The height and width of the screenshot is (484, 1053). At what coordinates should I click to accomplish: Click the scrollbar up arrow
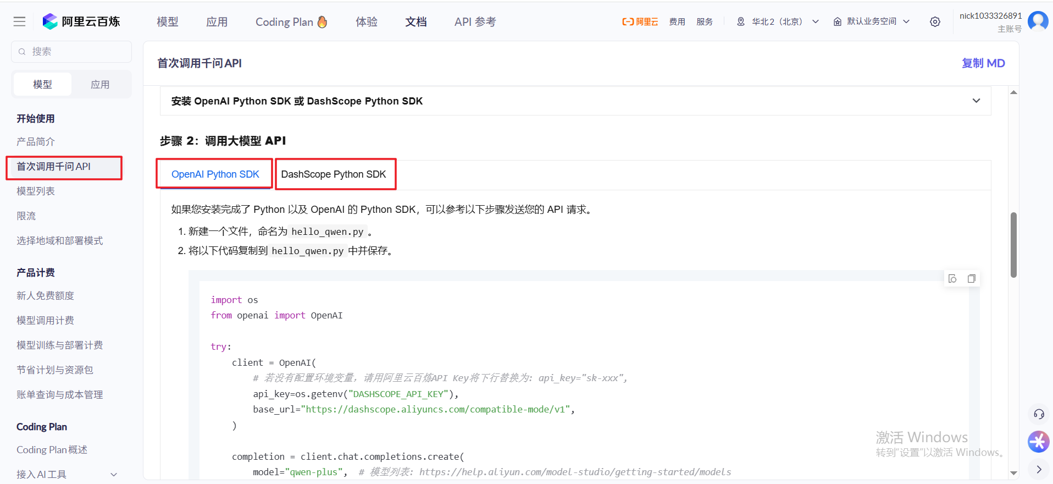(1013, 92)
